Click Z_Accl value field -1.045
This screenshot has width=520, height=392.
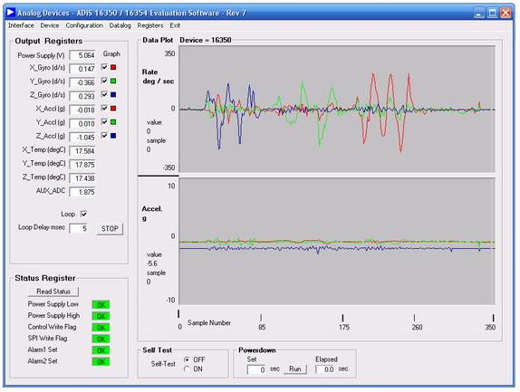coord(82,138)
